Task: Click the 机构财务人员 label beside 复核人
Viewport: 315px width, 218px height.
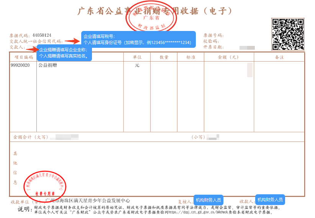Action: (x=208, y=200)
